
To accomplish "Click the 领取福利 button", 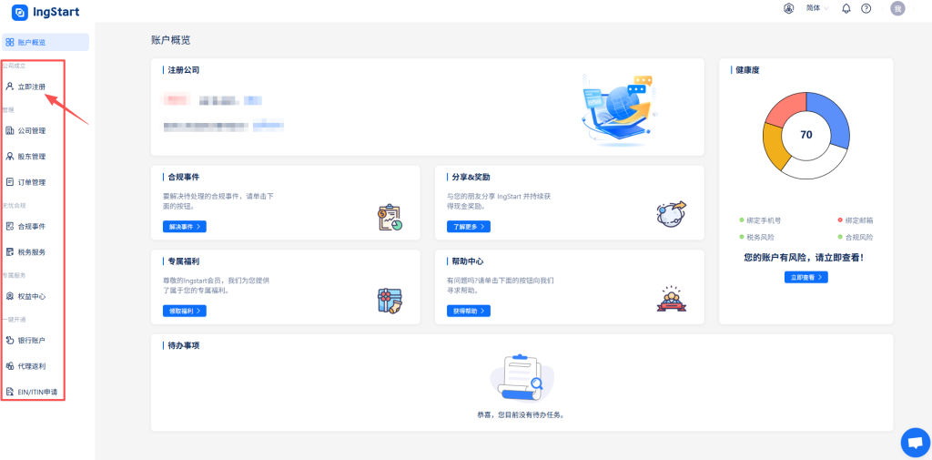I will coord(184,311).
